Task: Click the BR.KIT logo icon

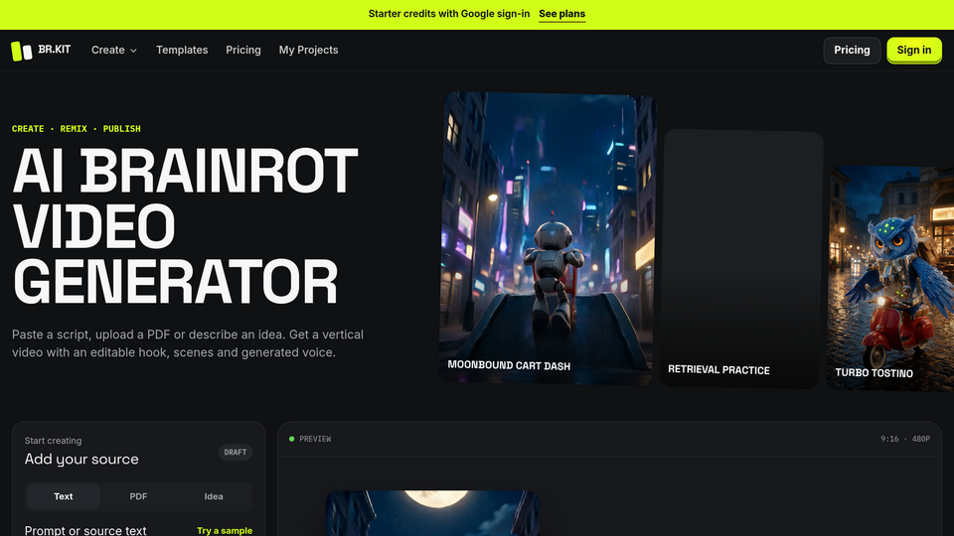Action: (21, 51)
